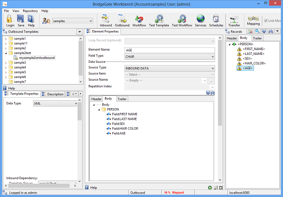283x197 pixels.
Task: Collapse all records with double-up arrow
Action: pos(270,31)
